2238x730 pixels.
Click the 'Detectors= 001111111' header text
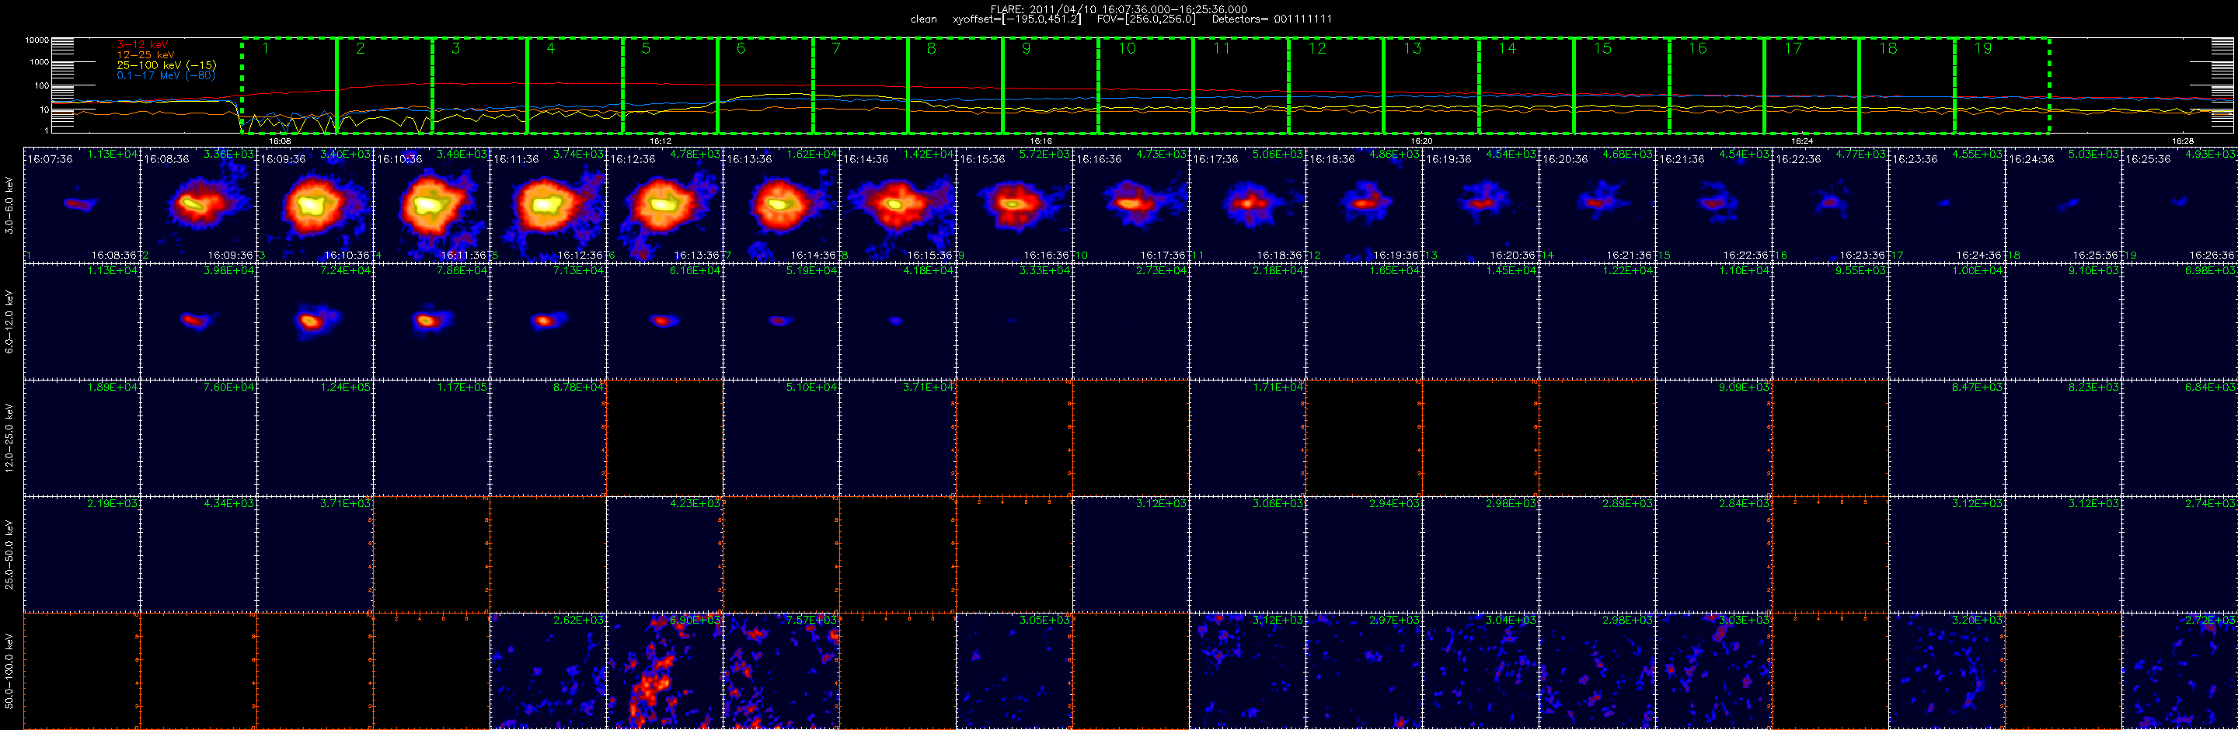(1271, 19)
